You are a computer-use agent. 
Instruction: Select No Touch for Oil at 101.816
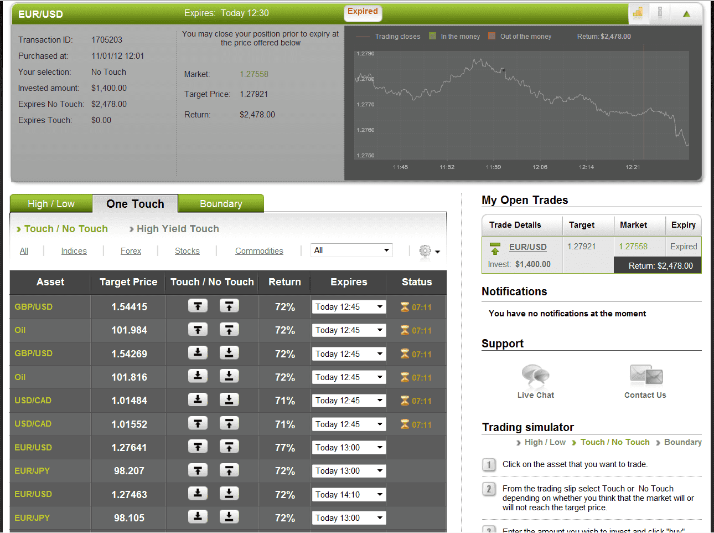(229, 377)
